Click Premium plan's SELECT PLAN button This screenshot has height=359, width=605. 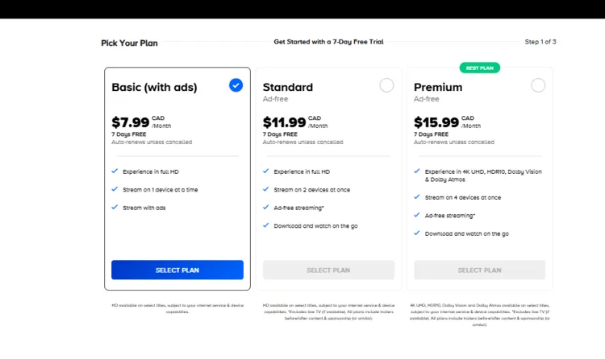[479, 270]
